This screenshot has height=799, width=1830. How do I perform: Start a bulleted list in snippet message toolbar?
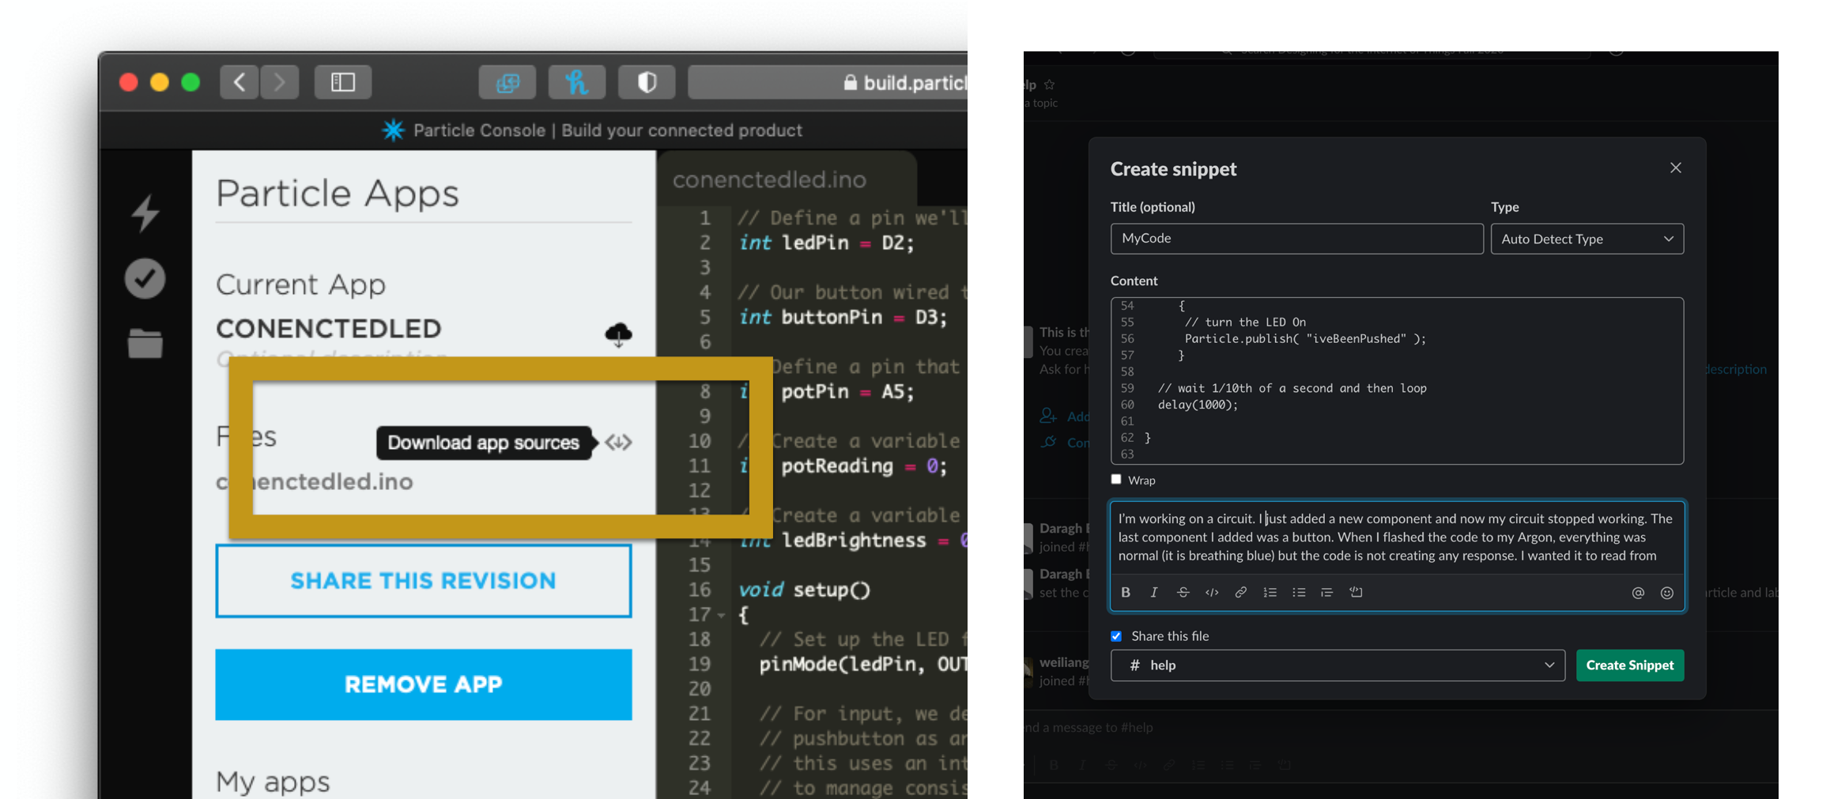pos(1299,593)
